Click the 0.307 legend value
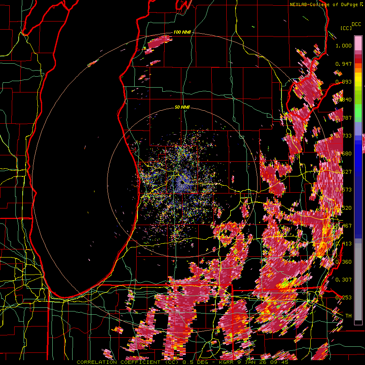The image size is (365, 365). click(x=344, y=279)
